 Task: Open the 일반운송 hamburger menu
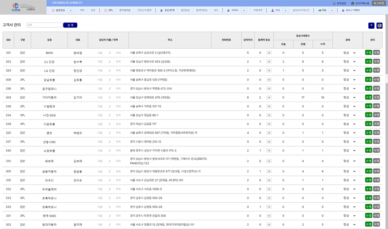(x=58, y=10)
